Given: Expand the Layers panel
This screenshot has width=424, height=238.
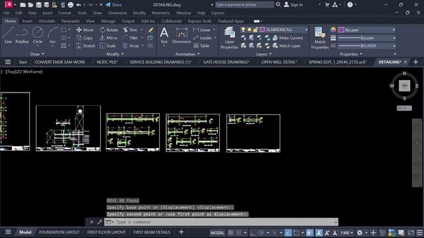Looking at the screenshot, I should (264, 54).
